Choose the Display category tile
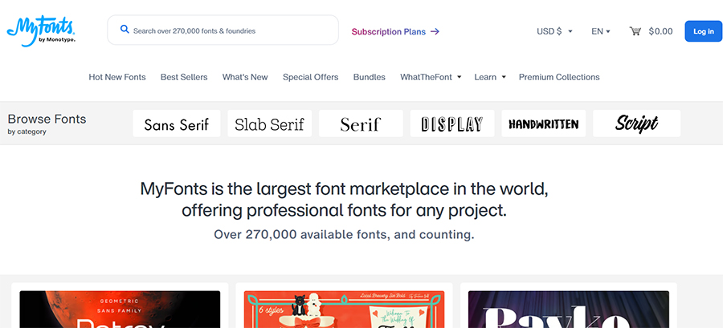 [451, 124]
